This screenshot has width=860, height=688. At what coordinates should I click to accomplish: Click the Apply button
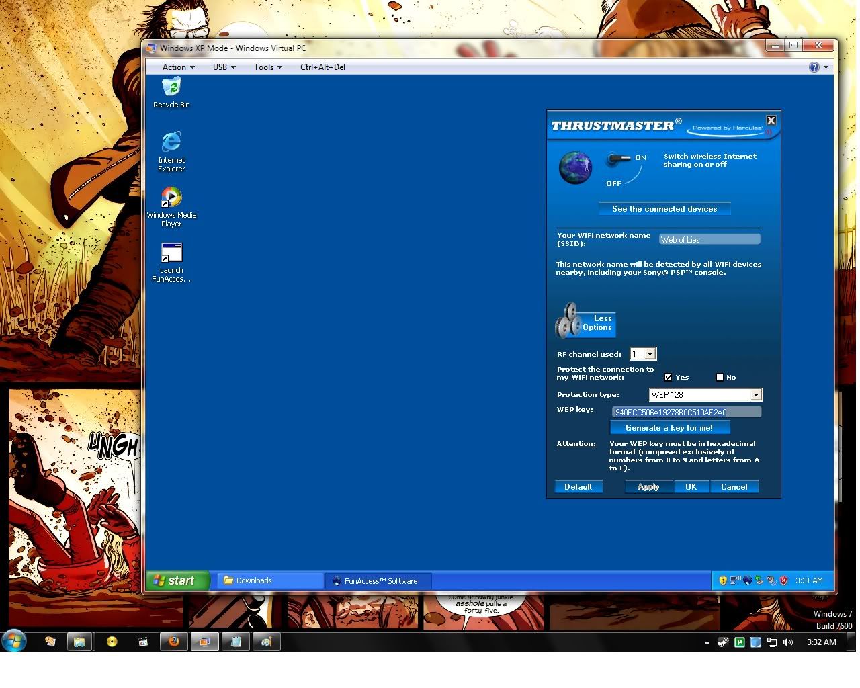coord(648,487)
